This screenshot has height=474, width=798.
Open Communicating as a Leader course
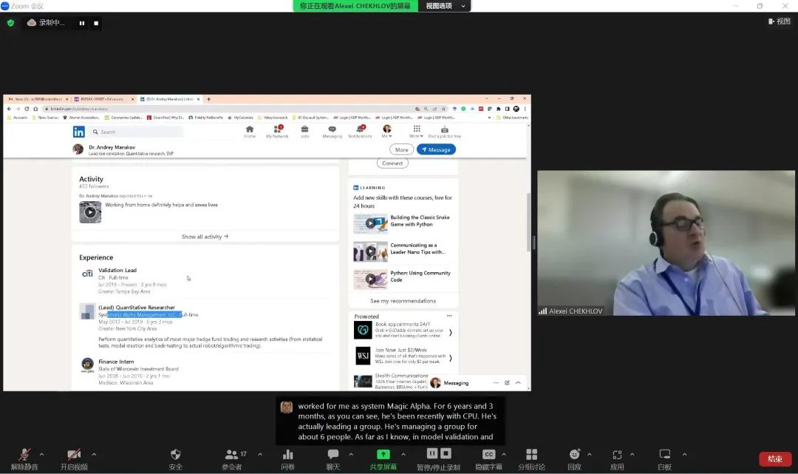[x=370, y=251]
